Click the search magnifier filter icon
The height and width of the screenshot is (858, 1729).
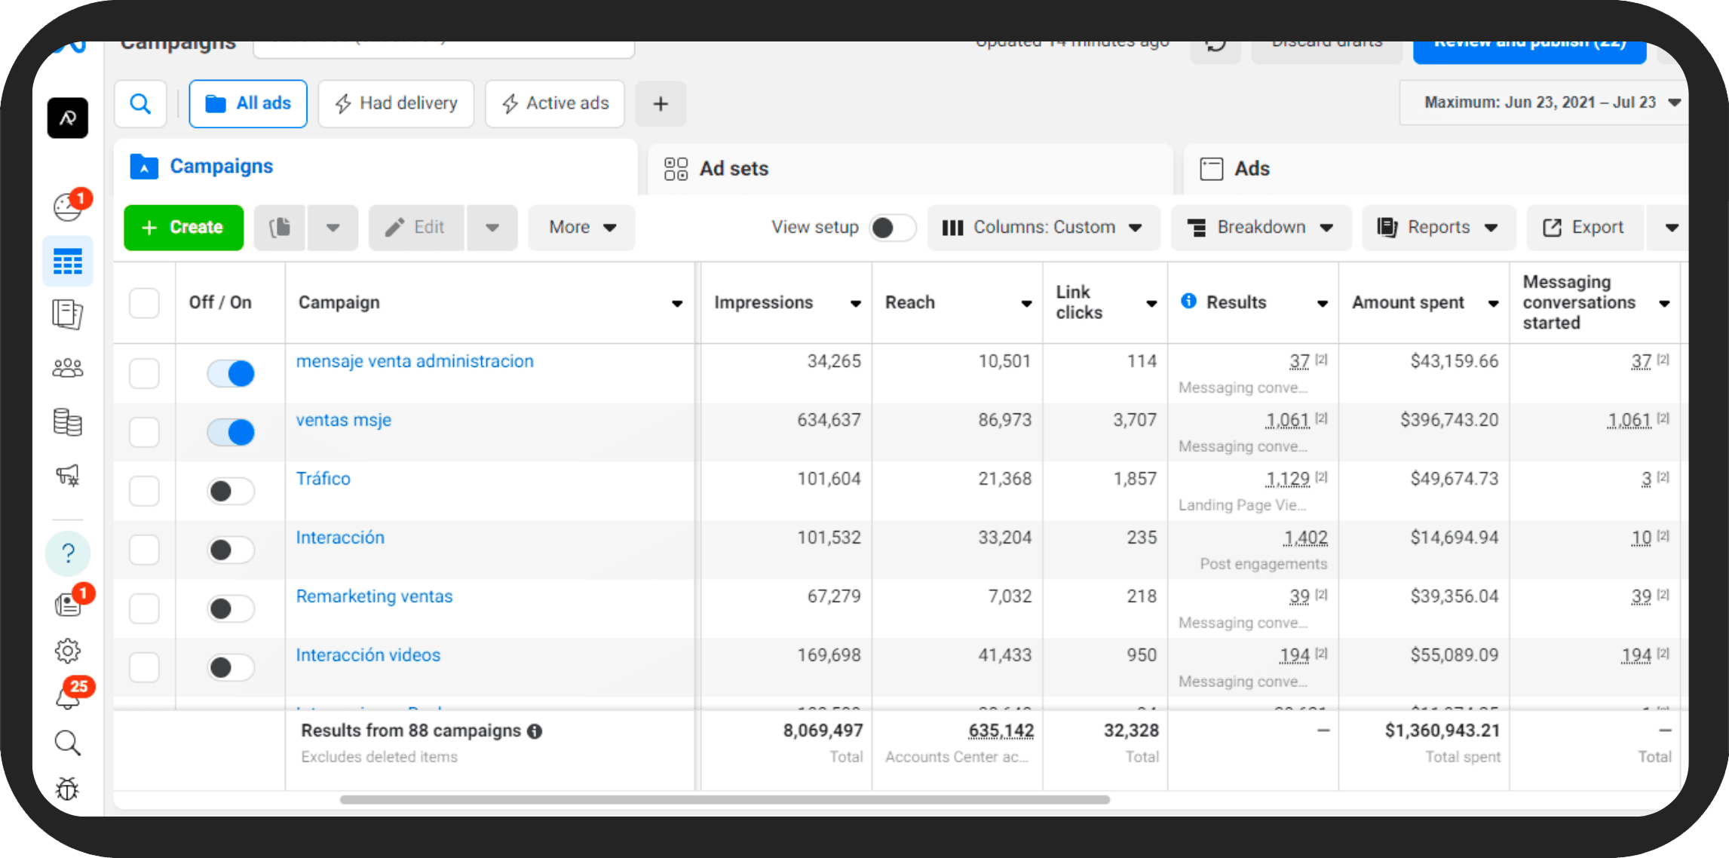(x=140, y=103)
